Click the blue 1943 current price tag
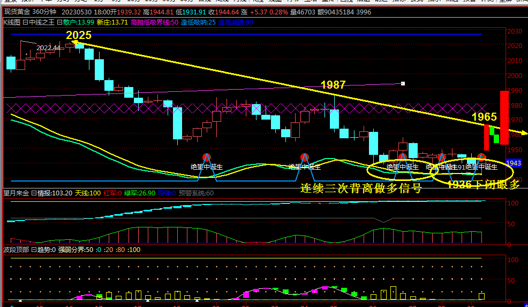This screenshot has width=528, height=307. (513, 163)
